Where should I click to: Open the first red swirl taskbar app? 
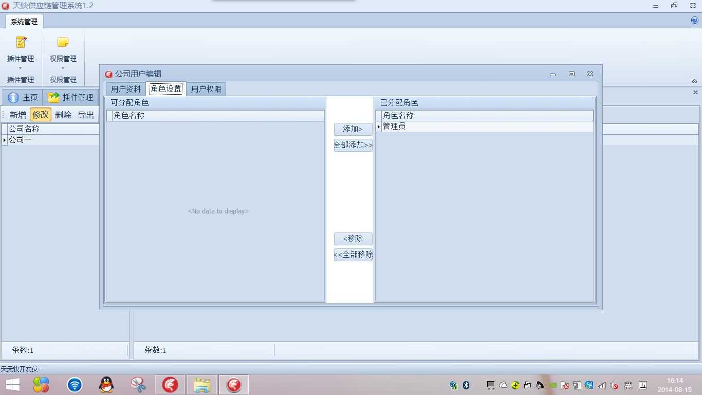(170, 385)
